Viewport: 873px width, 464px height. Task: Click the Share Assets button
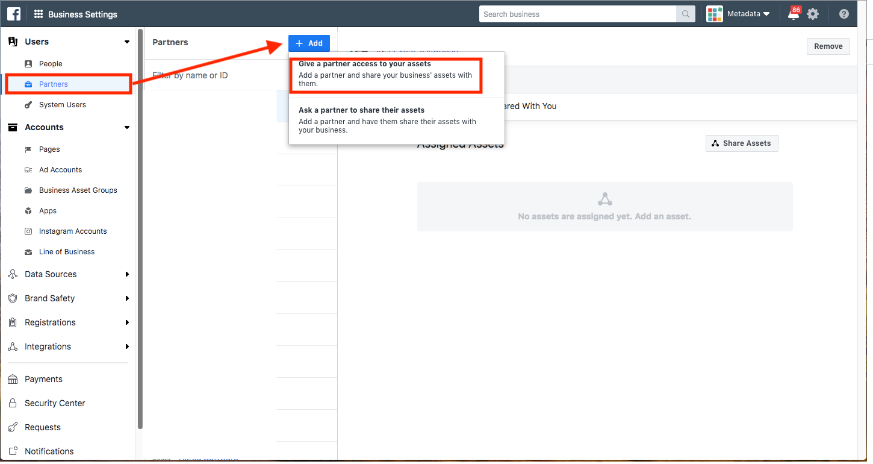(741, 143)
